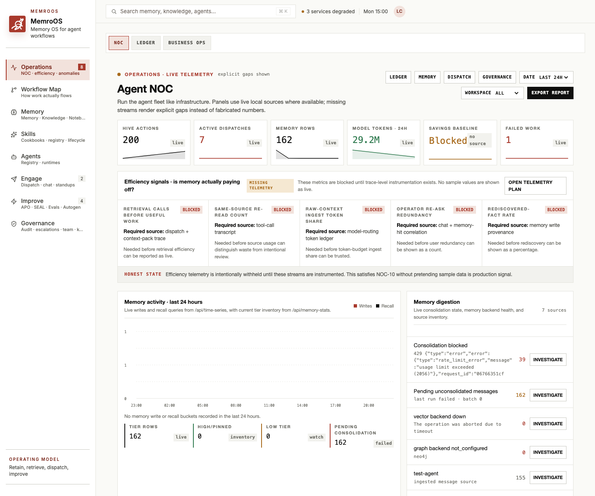This screenshot has width=595, height=496.
Task: Click the Engage paper-plane icon
Action: coord(14,179)
